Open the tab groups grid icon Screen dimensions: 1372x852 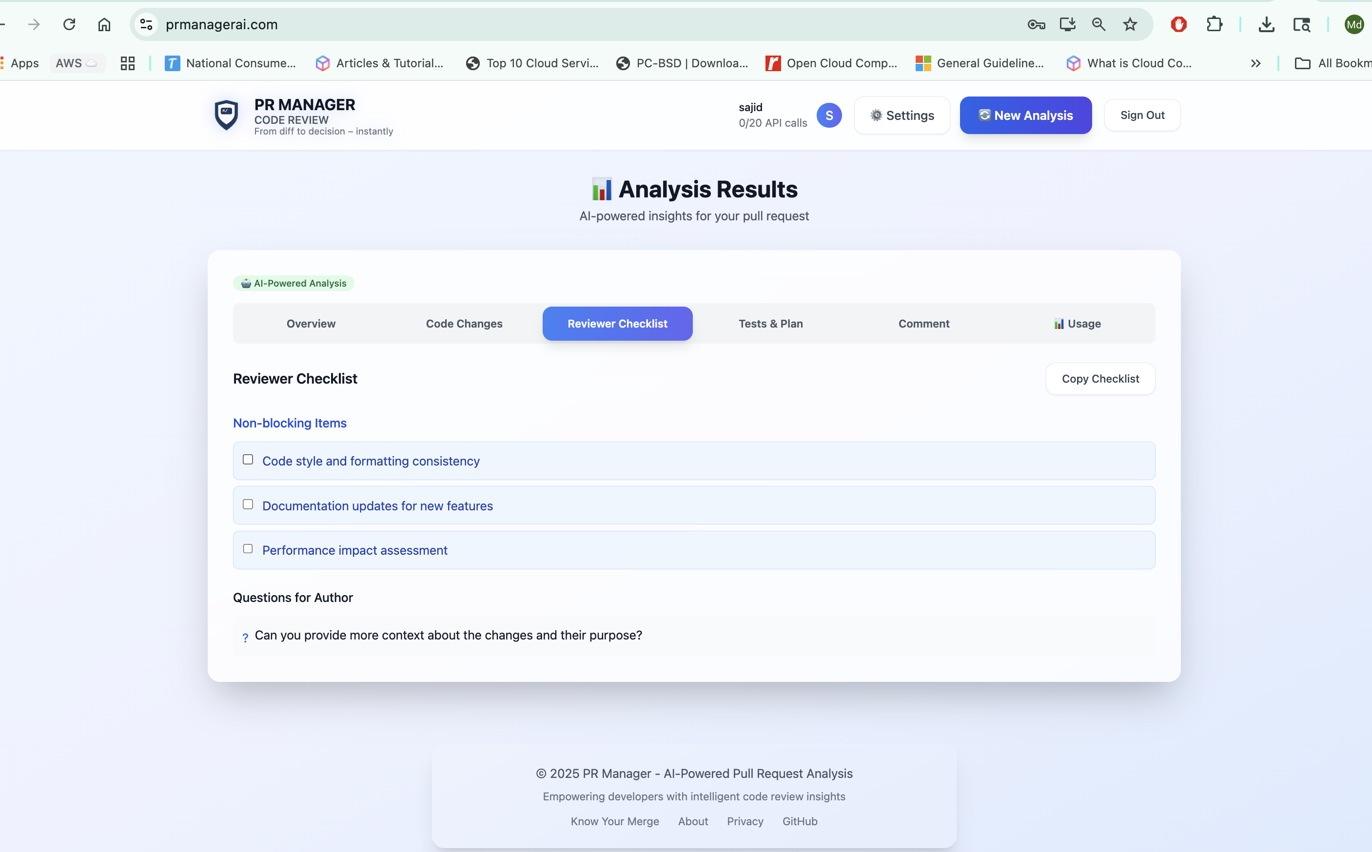[128, 63]
